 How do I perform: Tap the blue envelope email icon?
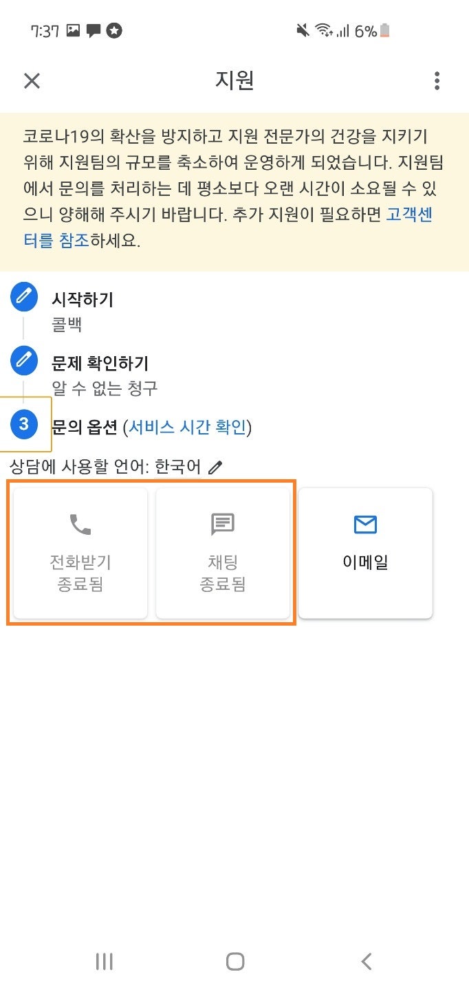pyautogui.click(x=365, y=525)
